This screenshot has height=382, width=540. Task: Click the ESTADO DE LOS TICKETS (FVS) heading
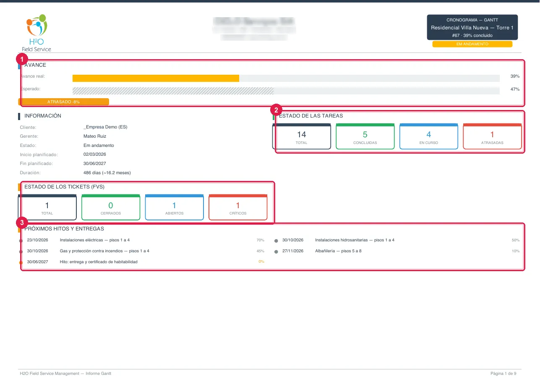65,187
